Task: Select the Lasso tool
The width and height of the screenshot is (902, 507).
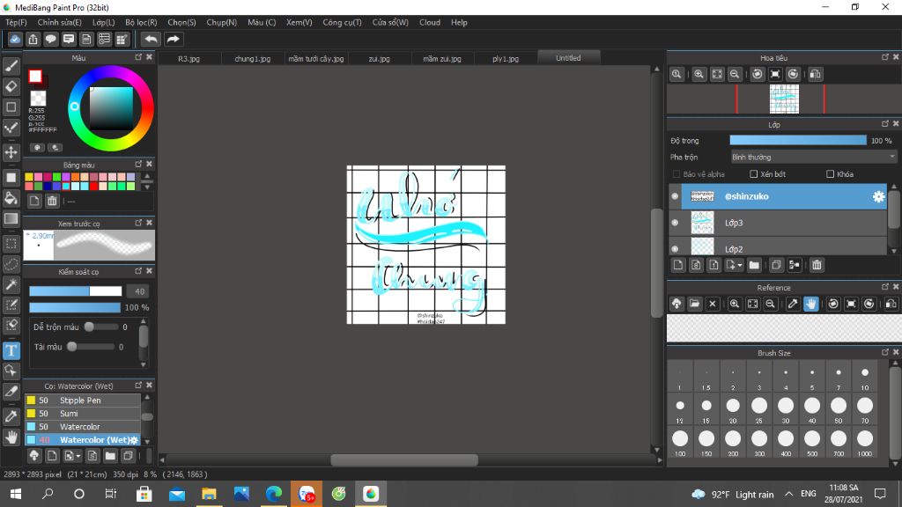Action: click(x=11, y=264)
